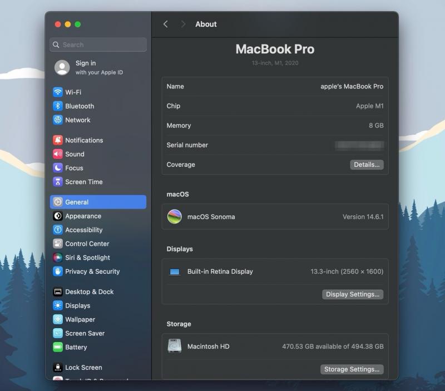Click the Version 14.6.1 text
Image resolution: width=445 pixels, height=391 pixels.
coord(363,217)
